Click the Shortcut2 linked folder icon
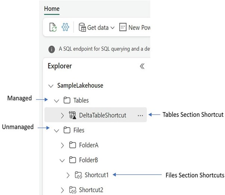The width and height of the screenshot is (225, 195). 73,190
